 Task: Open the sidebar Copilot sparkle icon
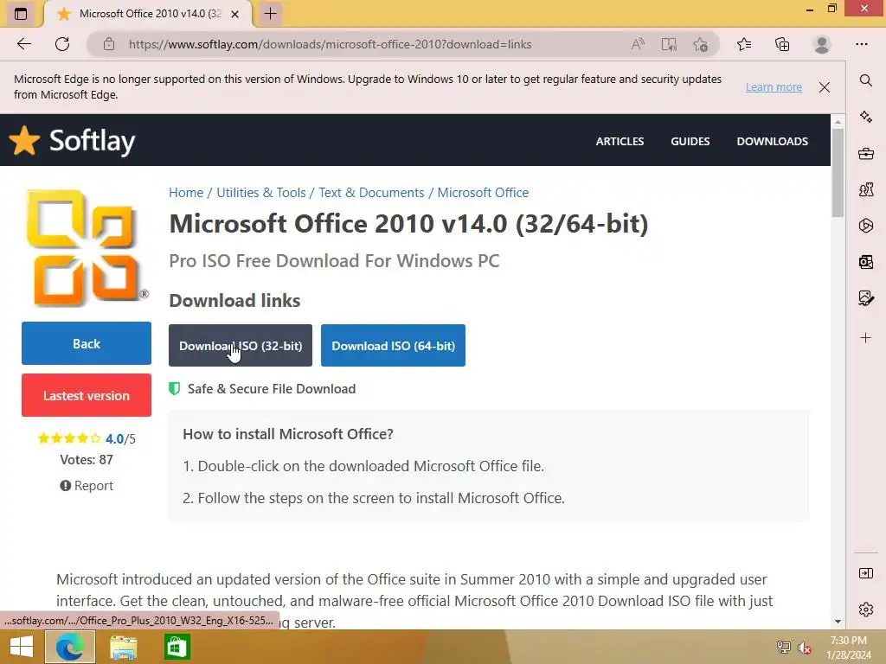click(865, 117)
